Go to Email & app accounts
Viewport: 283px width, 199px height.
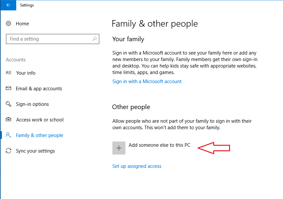(x=39, y=89)
